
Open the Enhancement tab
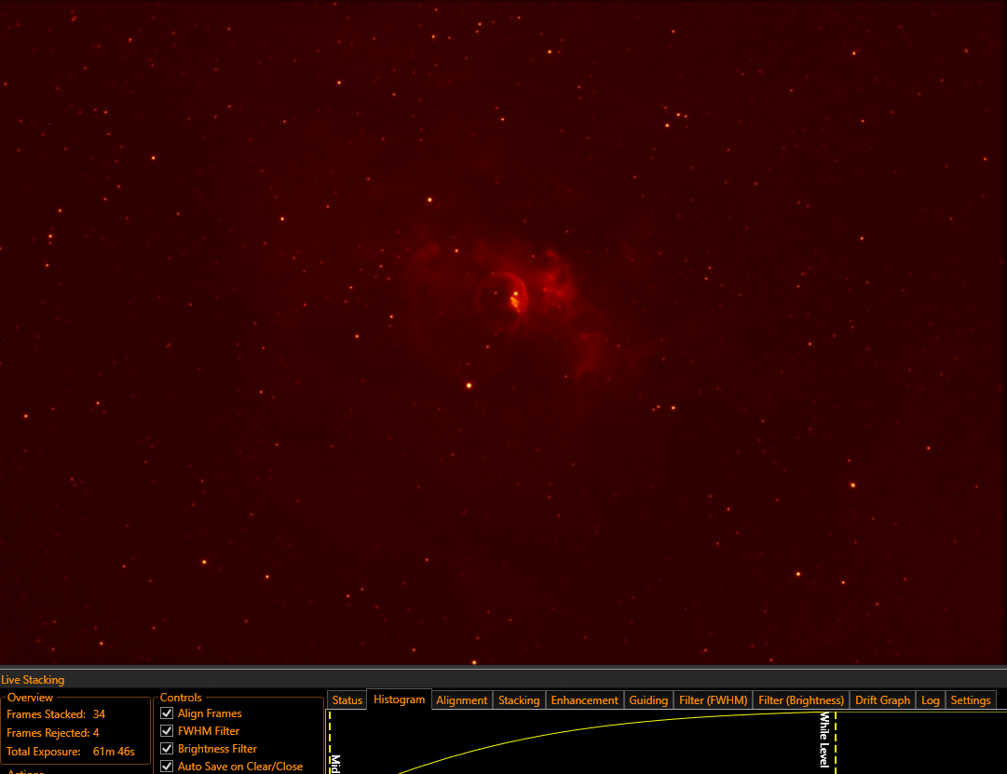click(584, 700)
